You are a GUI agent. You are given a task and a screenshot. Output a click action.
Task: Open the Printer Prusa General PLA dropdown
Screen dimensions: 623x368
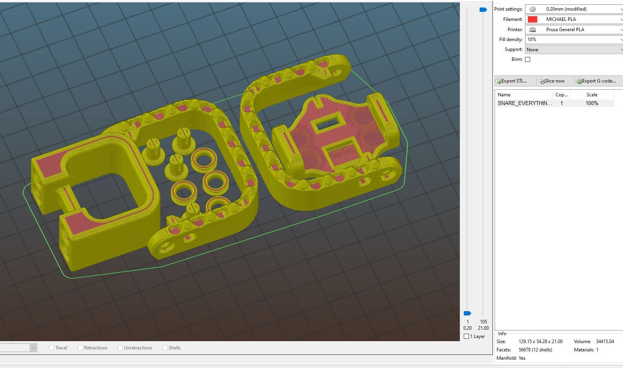tap(574, 30)
